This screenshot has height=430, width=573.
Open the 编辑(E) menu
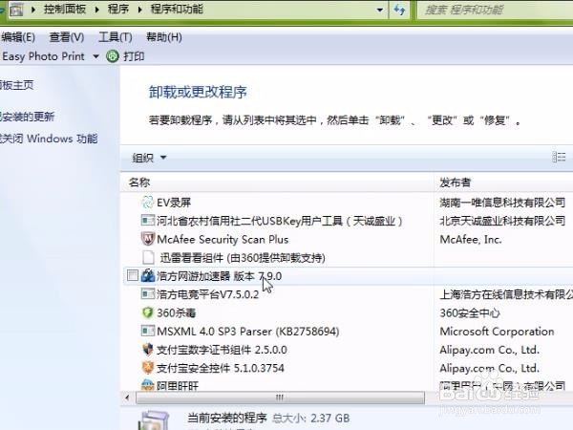[17, 37]
